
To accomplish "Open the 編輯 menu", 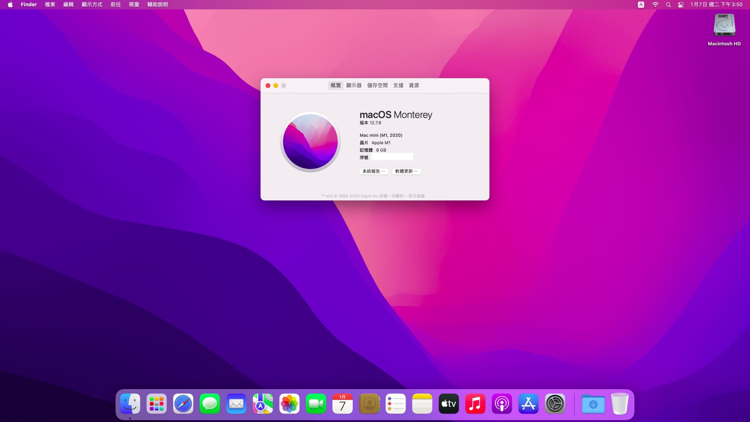I will [x=69, y=4].
